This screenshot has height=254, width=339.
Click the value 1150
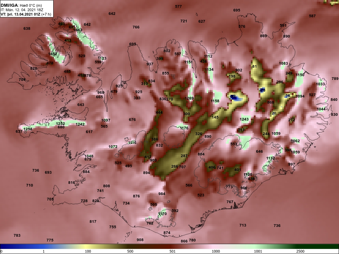(x=300, y=75)
